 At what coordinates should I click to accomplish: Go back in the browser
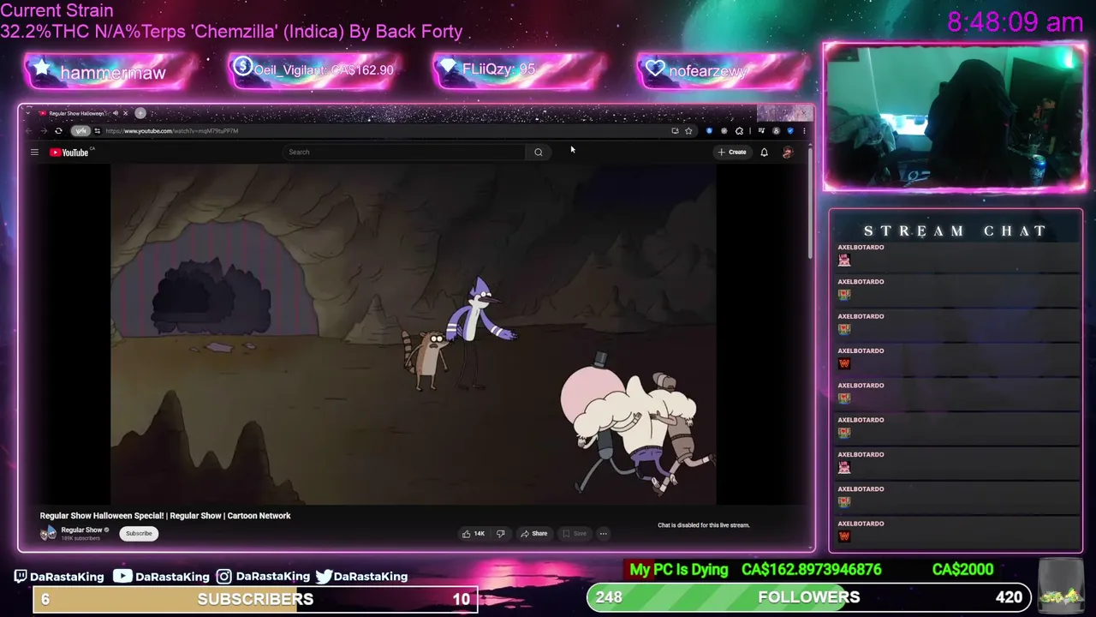pyautogui.click(x=29, y=131)
